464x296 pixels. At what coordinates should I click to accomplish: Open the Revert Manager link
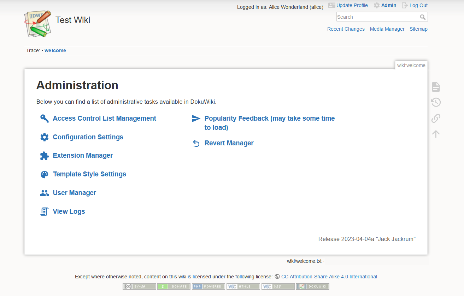tap(229, 143)
